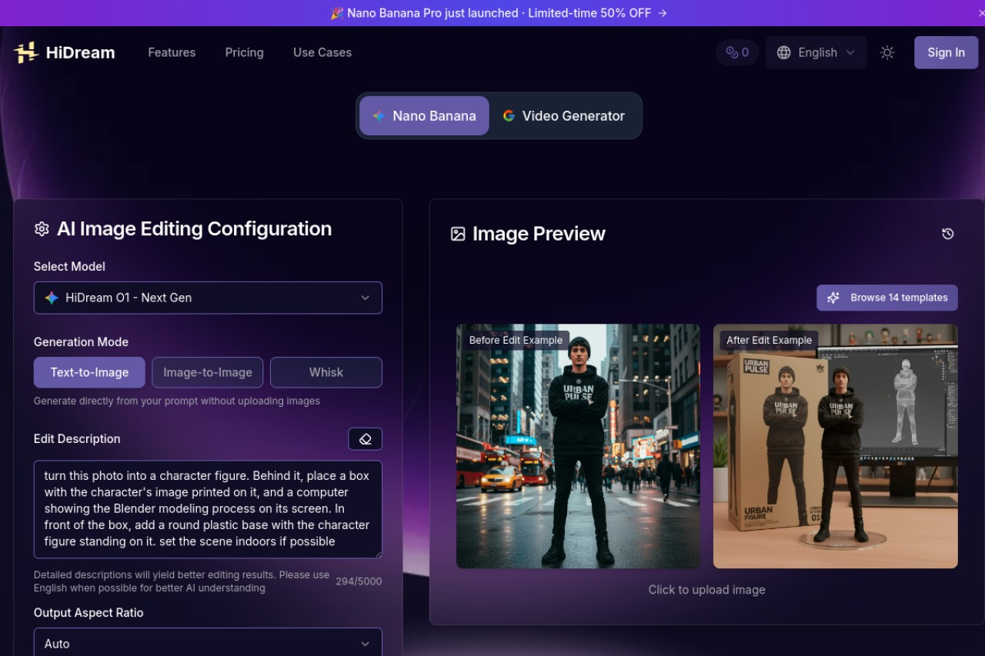985x656 pixels.
Task: Switch to the Nano Banana tab
Action: click(x=424, y=116)
